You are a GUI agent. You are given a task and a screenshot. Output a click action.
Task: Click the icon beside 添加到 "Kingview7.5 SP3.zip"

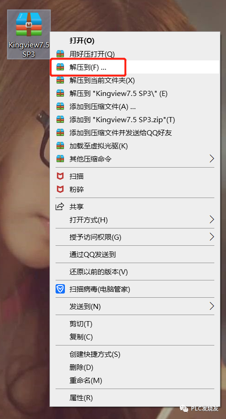coord(61,120)
